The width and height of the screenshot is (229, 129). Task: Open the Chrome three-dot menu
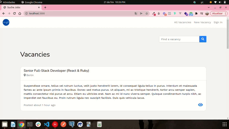pos(225,13)
